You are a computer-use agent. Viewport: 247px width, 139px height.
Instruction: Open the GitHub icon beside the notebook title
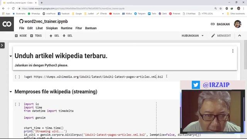[x=21, y=21]
